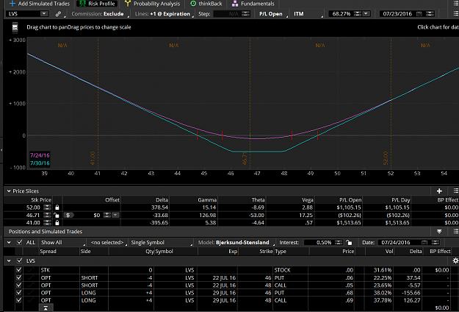Open the LVS symbol dropdown
This screenshot has height=312, width=459.
click(43, 13)
